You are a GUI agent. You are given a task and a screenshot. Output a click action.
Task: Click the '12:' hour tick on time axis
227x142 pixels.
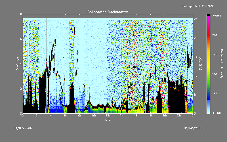(x=108, y=116)
